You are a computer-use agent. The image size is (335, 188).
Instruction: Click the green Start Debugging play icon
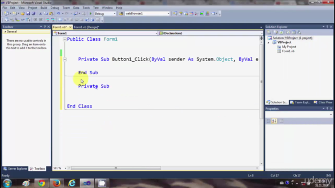point(91,14)
